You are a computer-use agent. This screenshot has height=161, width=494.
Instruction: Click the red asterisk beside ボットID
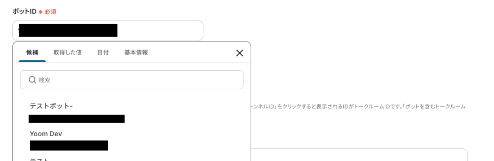[x=40, y=12]
